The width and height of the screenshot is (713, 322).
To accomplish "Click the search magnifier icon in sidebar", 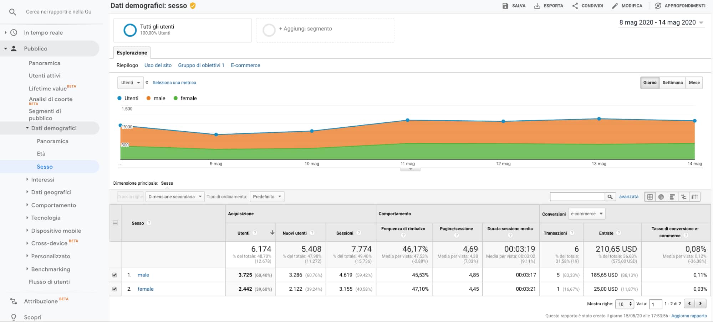I will [x=12, y=12].
